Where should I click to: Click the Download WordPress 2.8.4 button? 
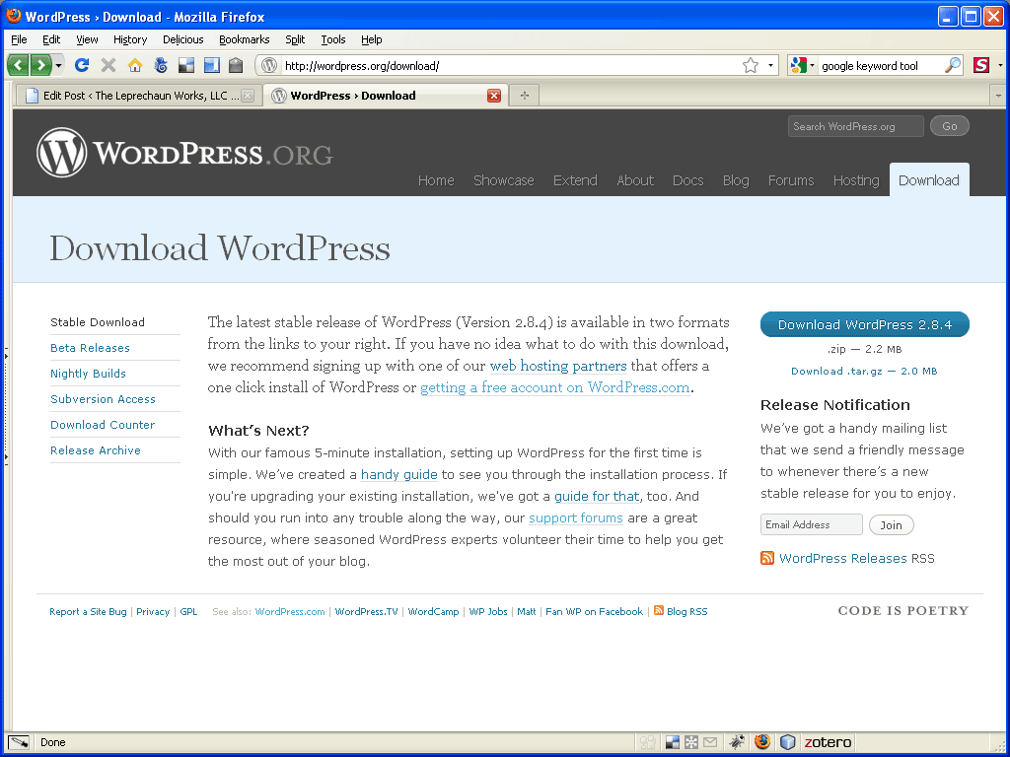(864, 324)
